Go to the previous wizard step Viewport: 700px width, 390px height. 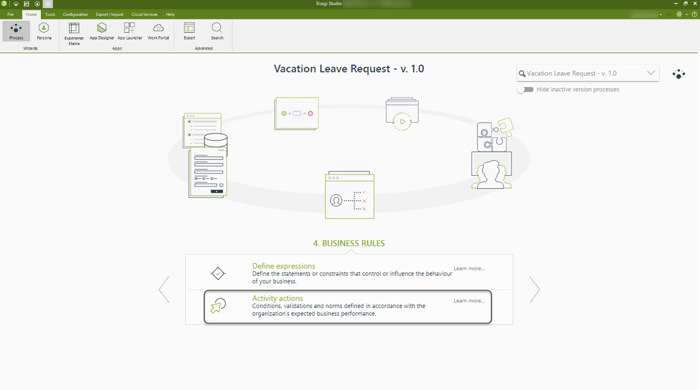coord(164,290)
